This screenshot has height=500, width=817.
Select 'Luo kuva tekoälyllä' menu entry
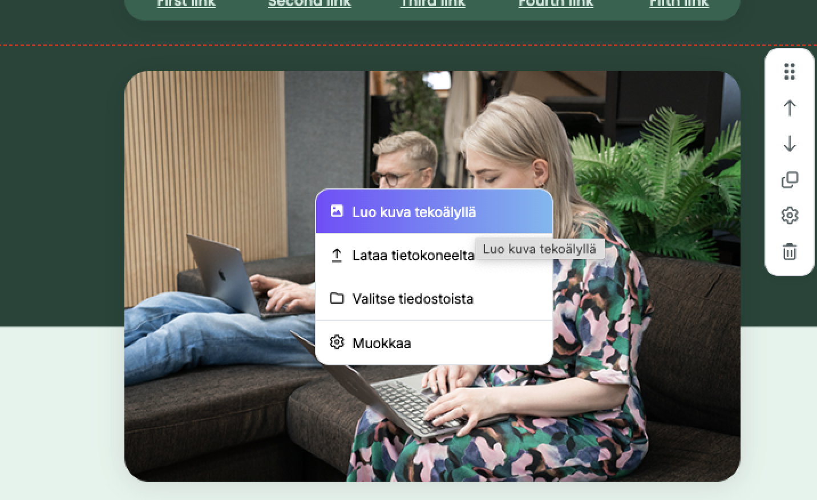point(434,212)
